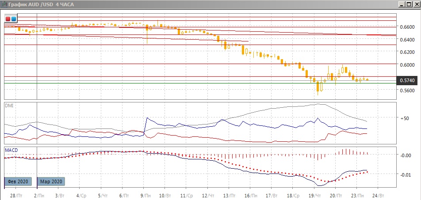The height and width of the screenshot is (200, 421).
Task: Click the 0.5600 level on price scale
Action: pyautogui.click(x=406, y=91)
